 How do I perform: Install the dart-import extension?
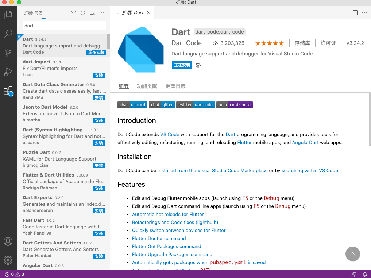(x=99, y=75)
